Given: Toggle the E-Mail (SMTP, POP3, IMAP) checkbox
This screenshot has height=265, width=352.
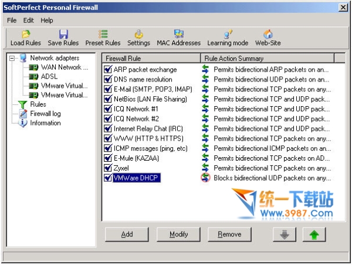Looking at the screenshot, I should pos(108,89).
